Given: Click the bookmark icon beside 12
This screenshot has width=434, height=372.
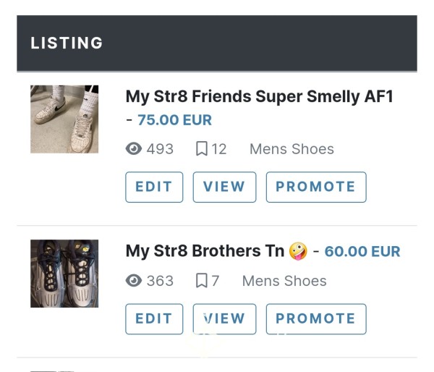Looking at the screenshot, I should click(202, 149).
